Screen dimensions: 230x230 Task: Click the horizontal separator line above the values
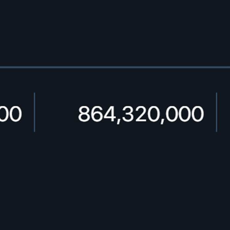[115, 67]
